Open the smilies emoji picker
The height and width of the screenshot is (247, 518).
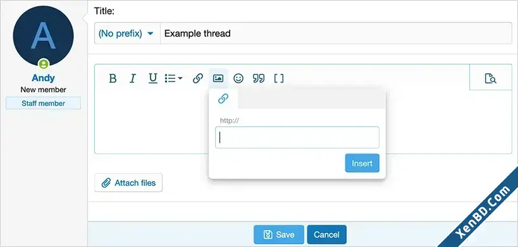pos(238,78)
